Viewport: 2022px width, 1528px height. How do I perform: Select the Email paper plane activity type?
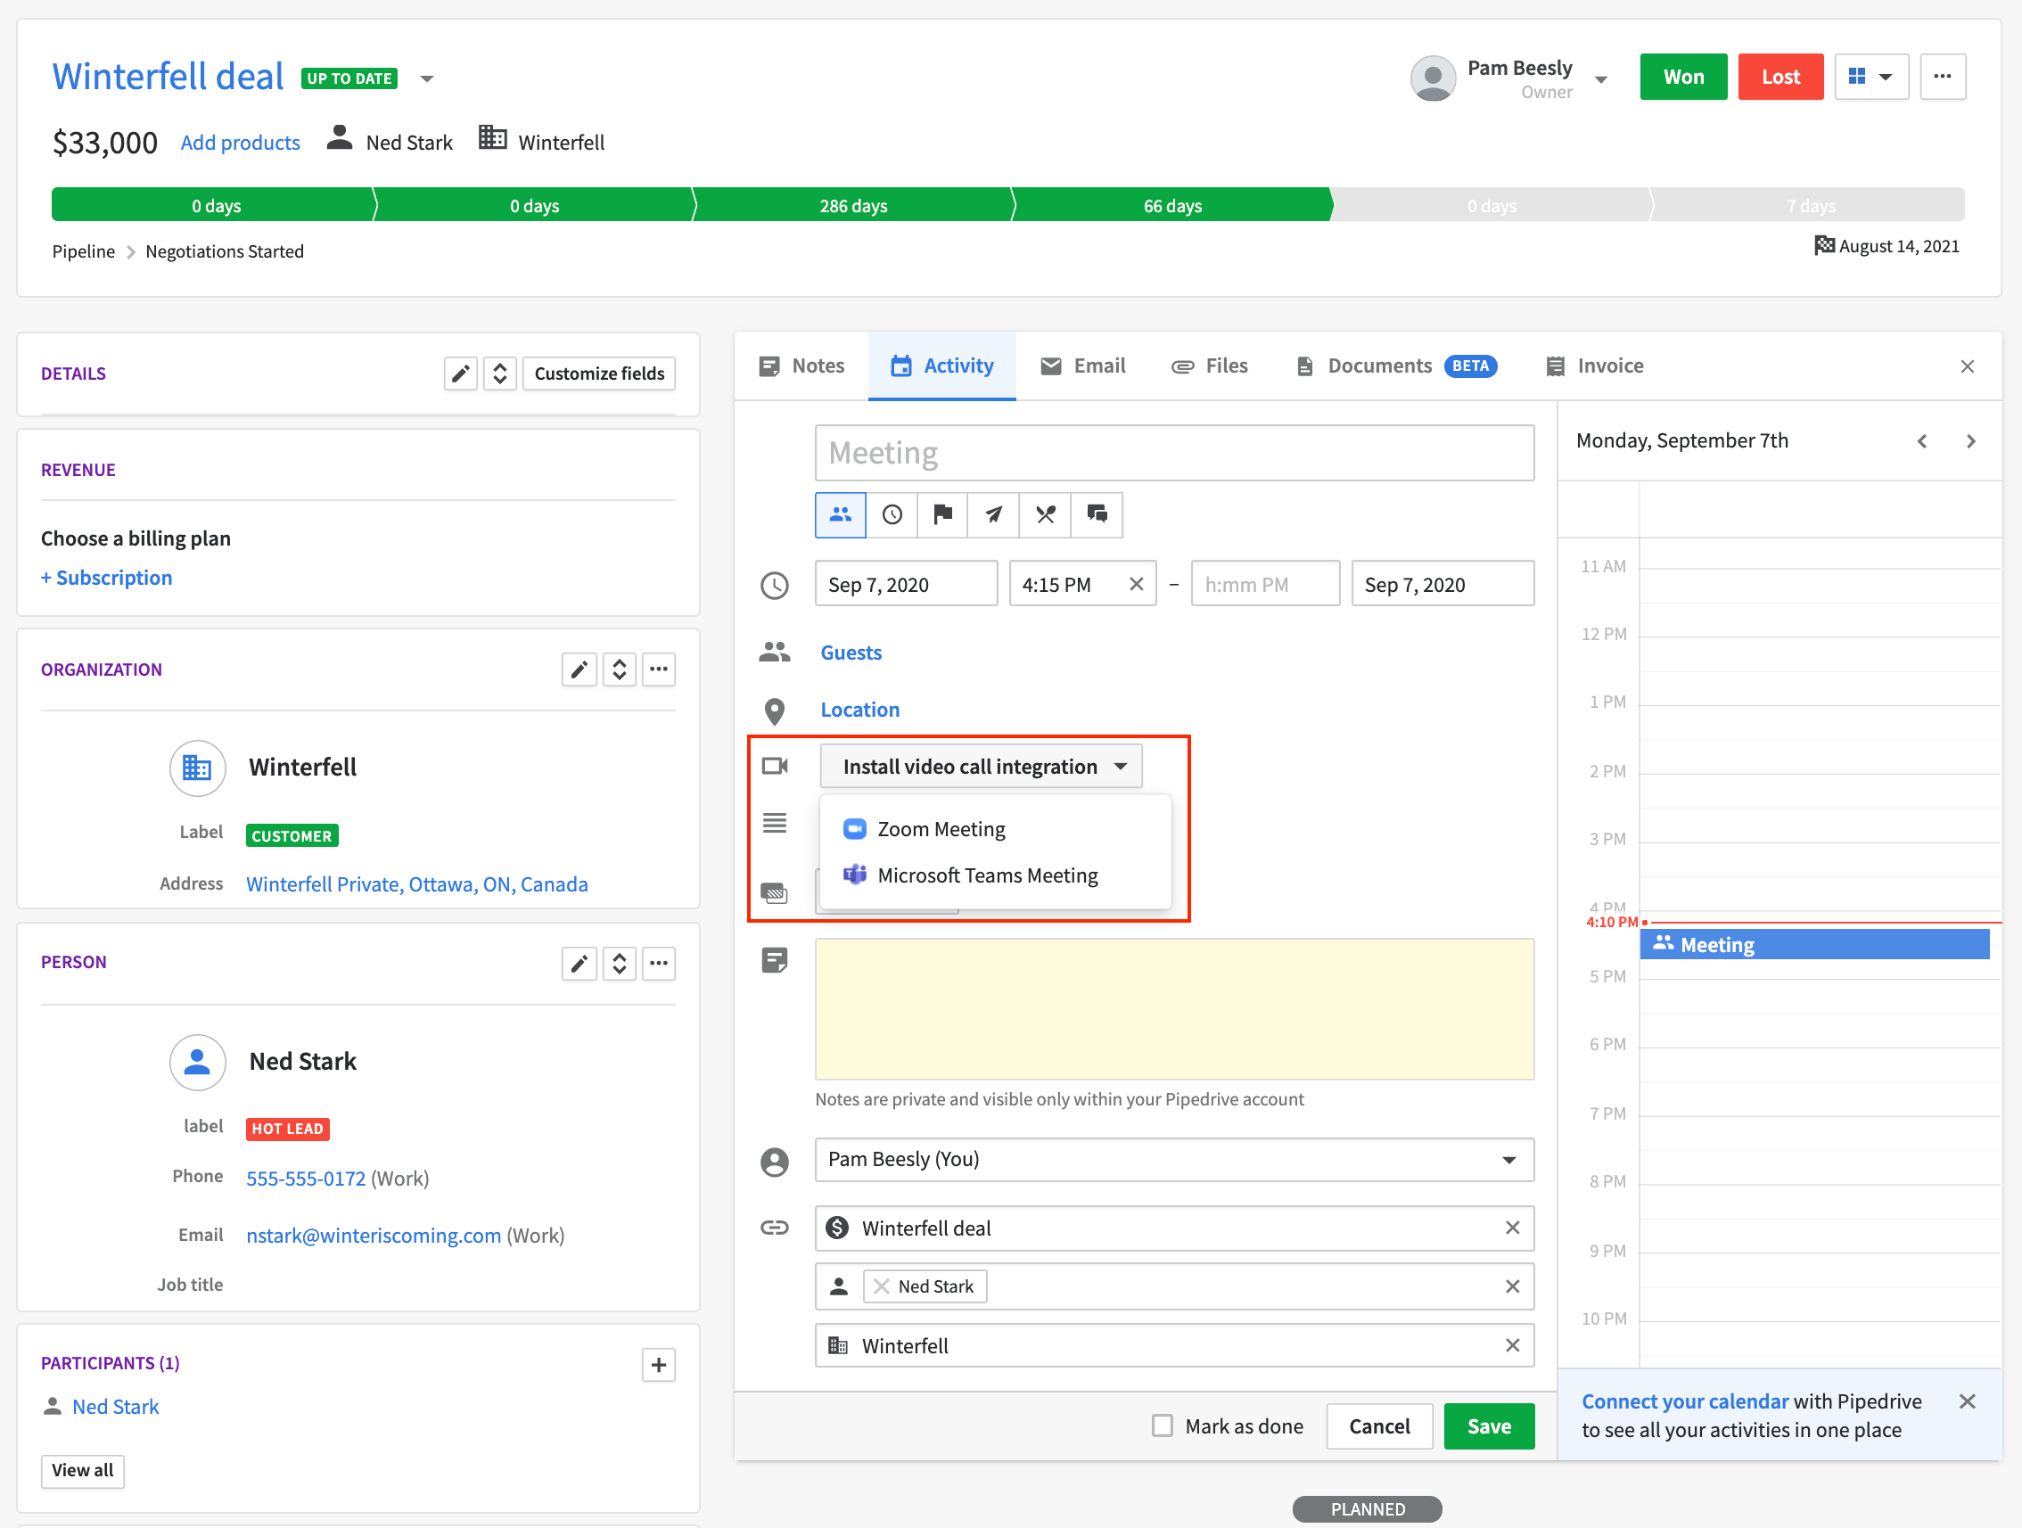pyautogui.click(x=992, y=514)
